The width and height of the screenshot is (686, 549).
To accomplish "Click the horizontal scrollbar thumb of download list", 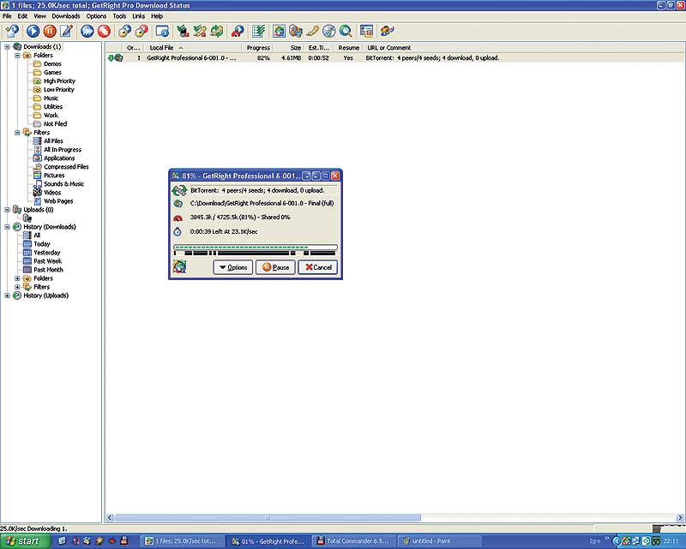I will (268, 517).
